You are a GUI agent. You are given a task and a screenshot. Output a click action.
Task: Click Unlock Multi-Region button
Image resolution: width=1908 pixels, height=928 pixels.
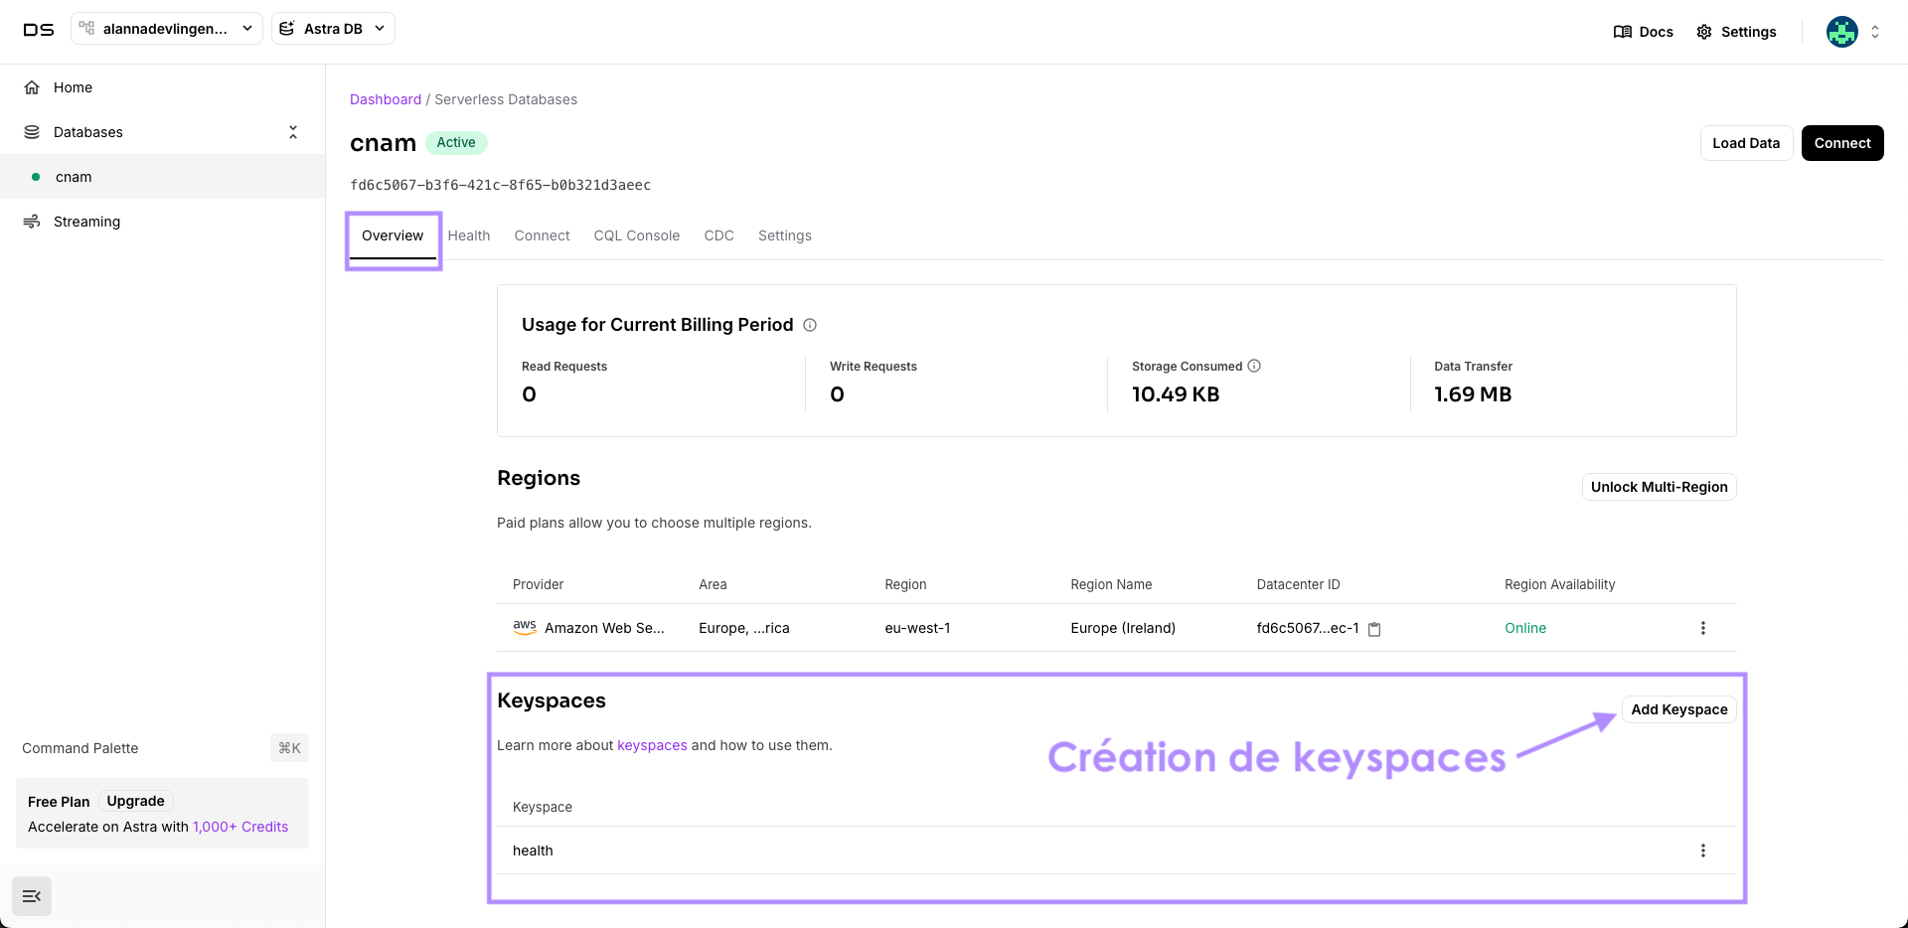(x=1659, y=487)
